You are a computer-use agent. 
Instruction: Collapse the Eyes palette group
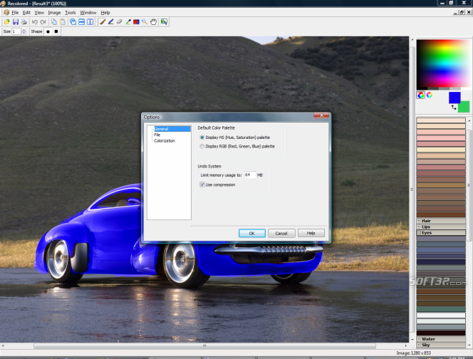click(x=419, y=233)
